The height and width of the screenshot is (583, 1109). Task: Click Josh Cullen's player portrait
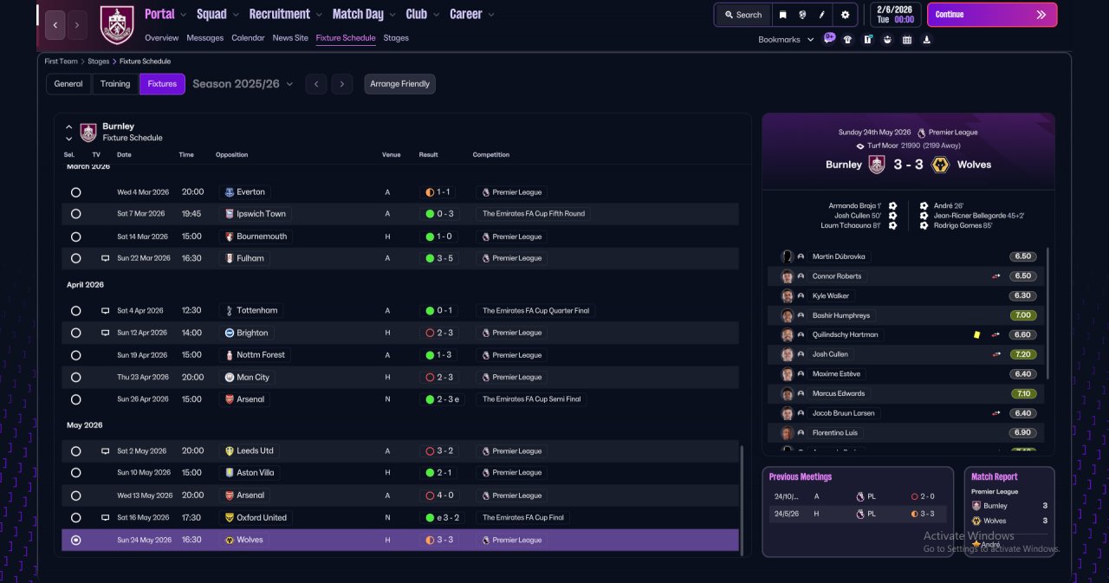pyautogui.click(x=787, y=354)
